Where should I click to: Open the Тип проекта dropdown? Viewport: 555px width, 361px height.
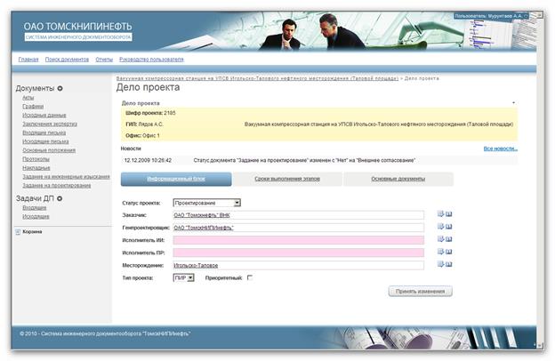(x=183, y=278)
